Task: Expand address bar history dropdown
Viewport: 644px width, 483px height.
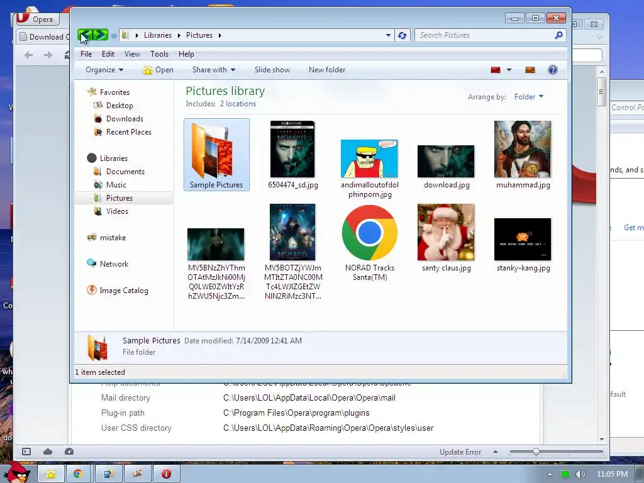Action: click(x=388, y=35)
